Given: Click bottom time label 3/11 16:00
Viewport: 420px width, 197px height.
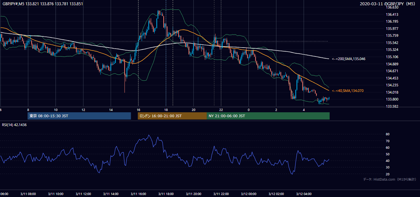Looking at the screenshot, I should click(x=138, y=194).
